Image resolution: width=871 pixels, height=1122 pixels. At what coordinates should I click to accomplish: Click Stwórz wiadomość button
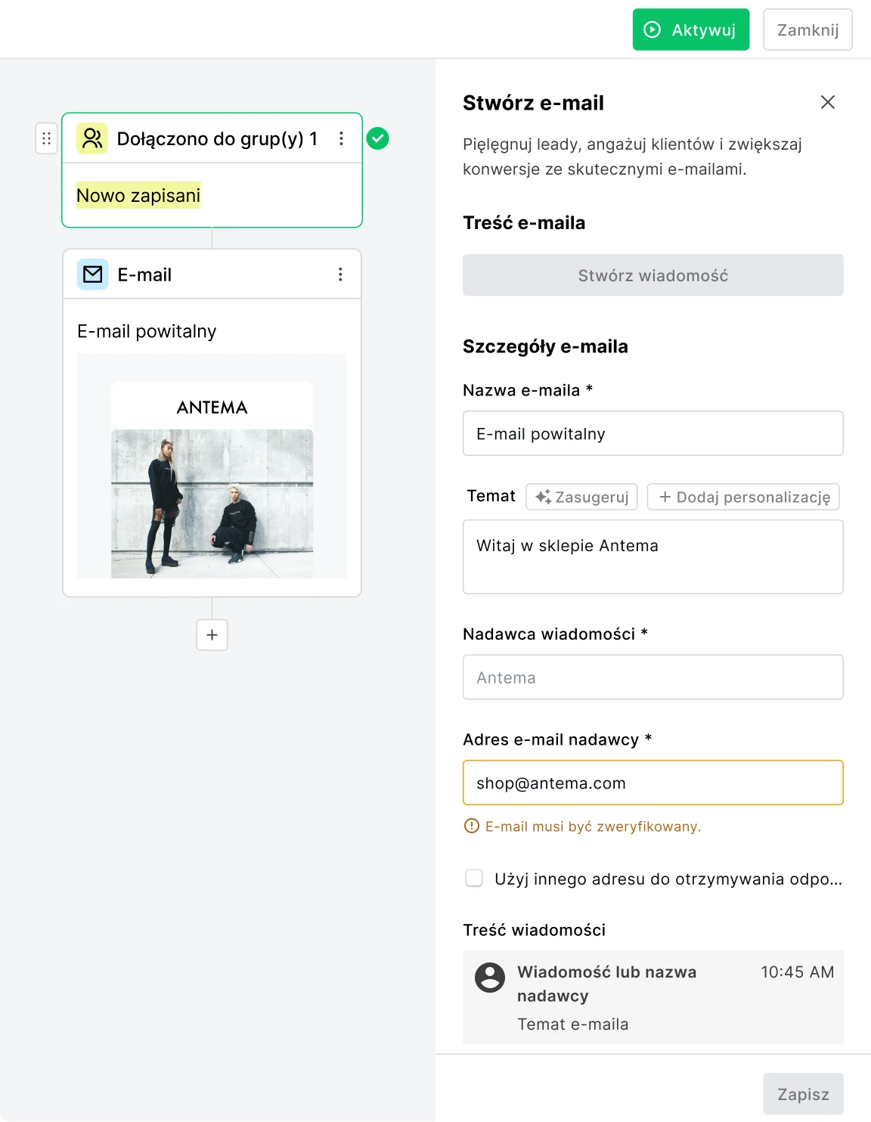click(x=652, y=275)
